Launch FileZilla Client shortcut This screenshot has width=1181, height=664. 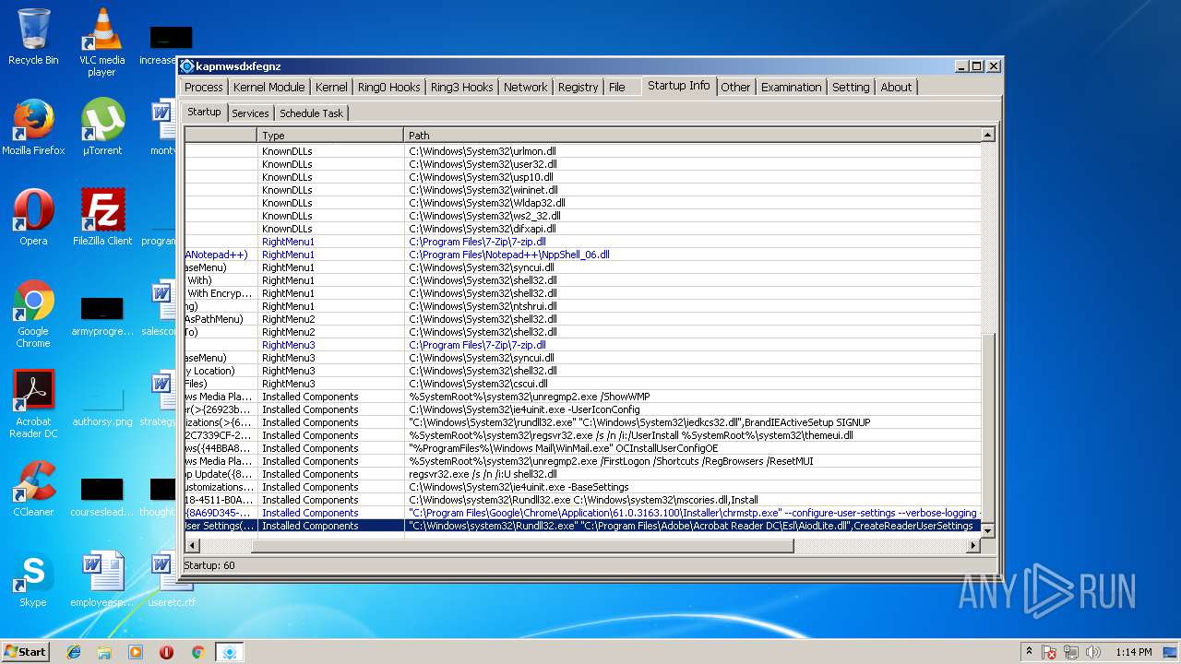pos(102,218)
